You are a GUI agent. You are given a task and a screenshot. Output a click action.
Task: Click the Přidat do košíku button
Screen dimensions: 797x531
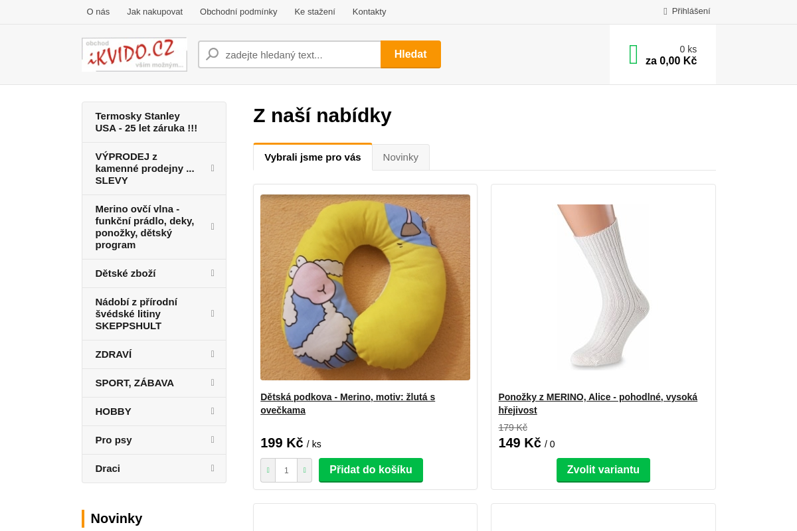(371, 470)
